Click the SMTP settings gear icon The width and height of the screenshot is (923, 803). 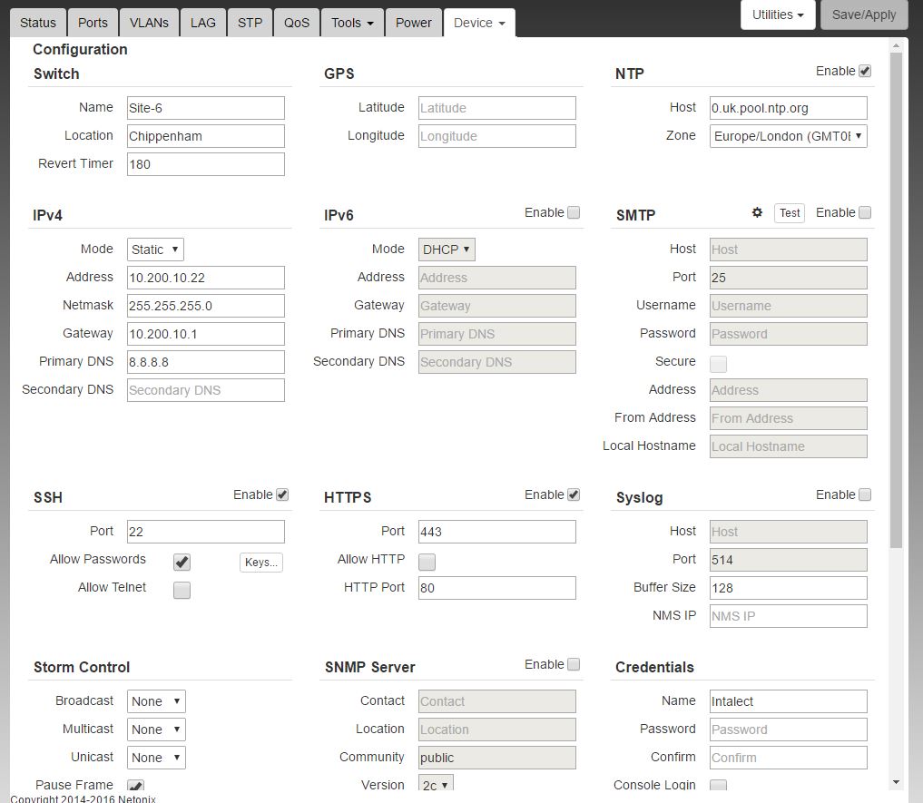tap(757, 212)
